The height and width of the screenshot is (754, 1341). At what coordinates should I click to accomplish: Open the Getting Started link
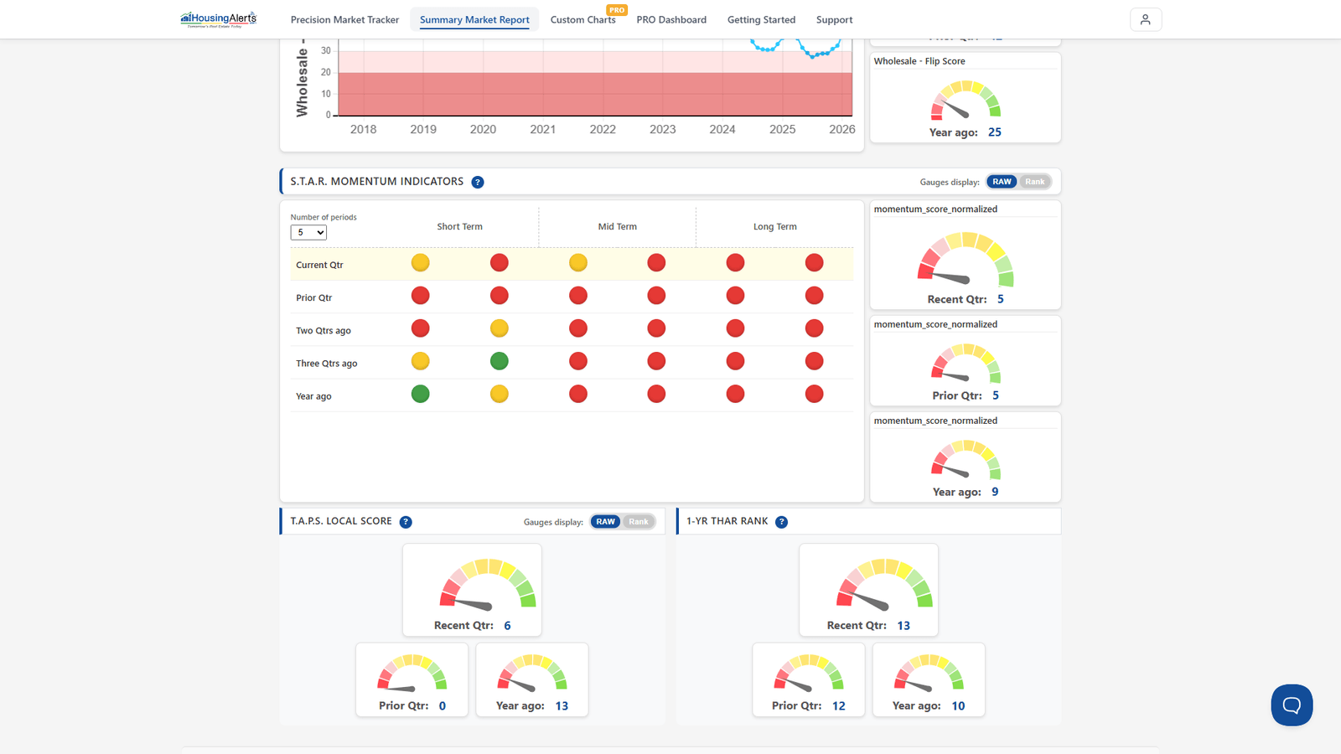tap(761, 20)
